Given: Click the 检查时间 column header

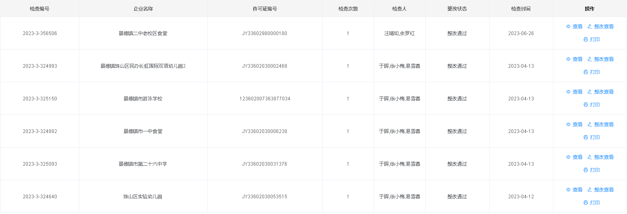Looking at the screenshot, I should [x=521, y=9].
